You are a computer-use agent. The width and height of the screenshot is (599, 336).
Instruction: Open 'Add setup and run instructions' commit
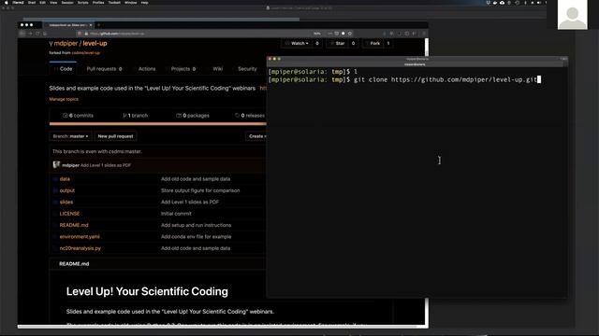coord(196,225)
